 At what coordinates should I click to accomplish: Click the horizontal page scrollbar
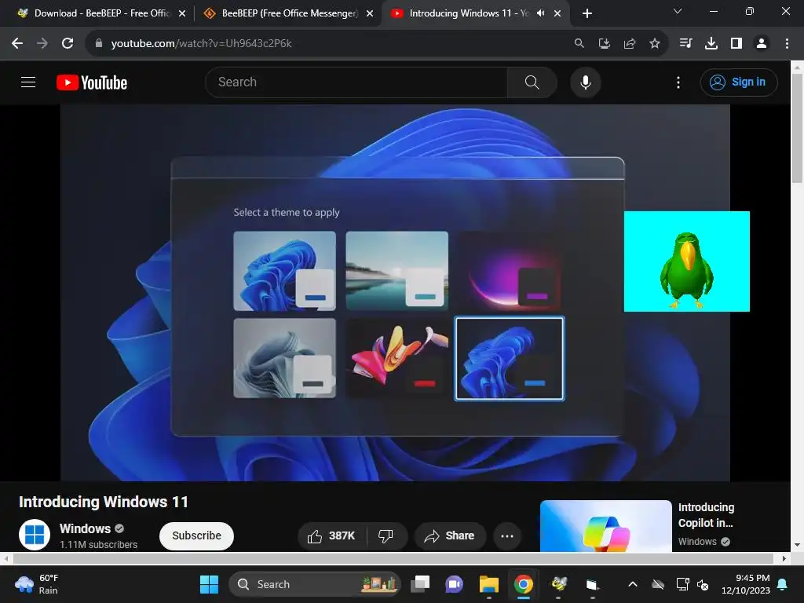[394, 558]
